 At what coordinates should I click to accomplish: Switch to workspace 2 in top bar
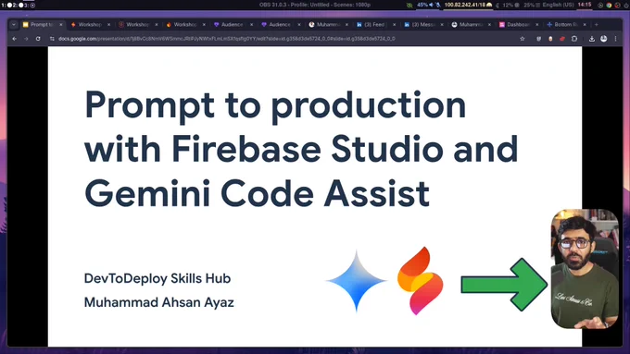[x=18, y=6]
